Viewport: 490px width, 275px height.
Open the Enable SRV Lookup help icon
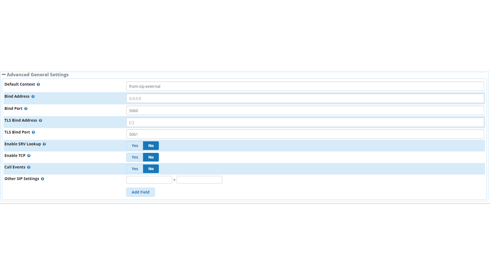pos(44,144)
